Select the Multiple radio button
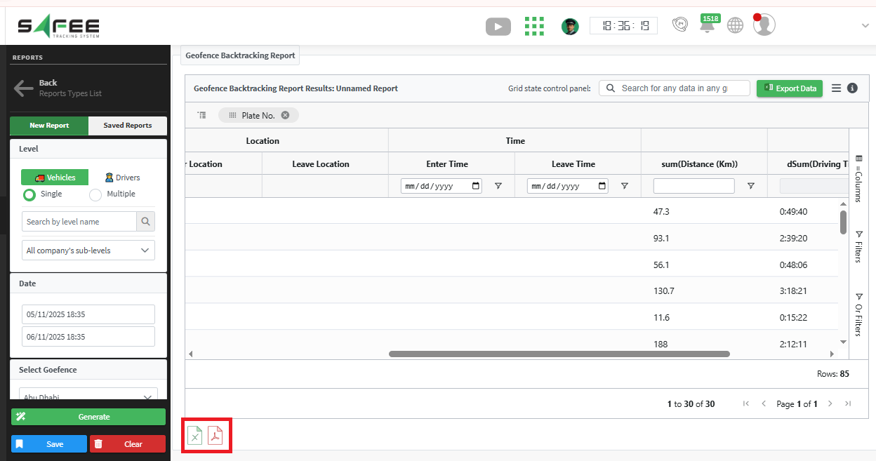Image resolution: width=876 pixels, height=461 pixels. (x=95, y=194)
